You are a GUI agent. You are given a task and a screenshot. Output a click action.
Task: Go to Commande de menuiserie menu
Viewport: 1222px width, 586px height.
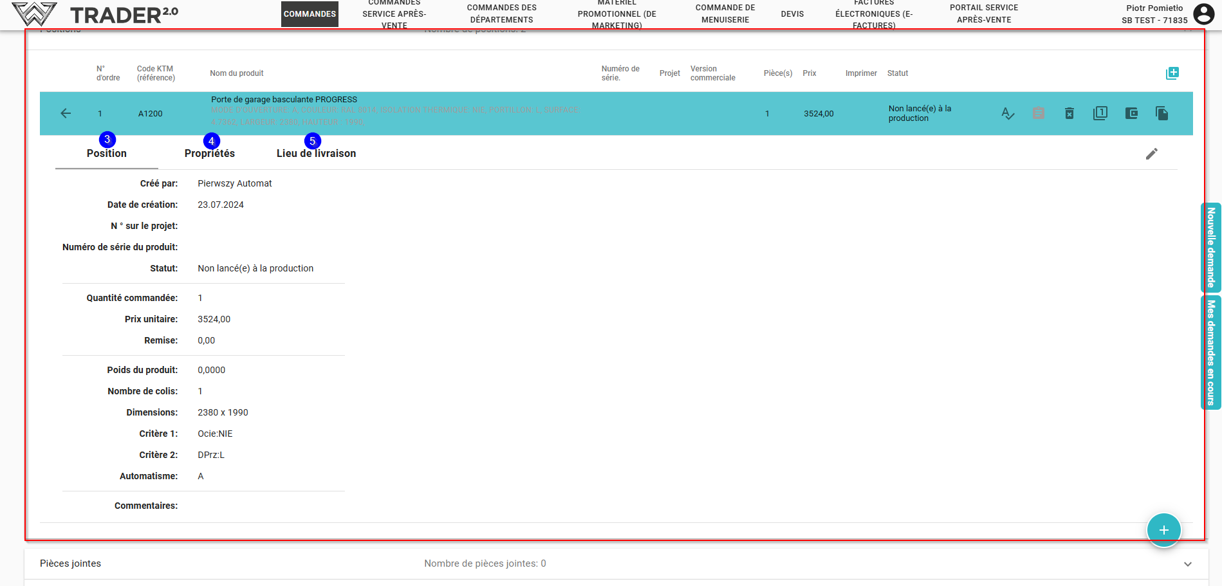tap(725, 14)
